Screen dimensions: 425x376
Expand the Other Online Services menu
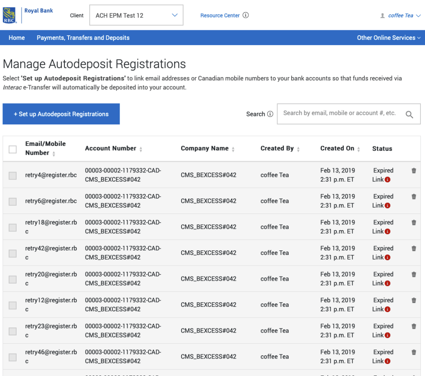tap(388, 38)
